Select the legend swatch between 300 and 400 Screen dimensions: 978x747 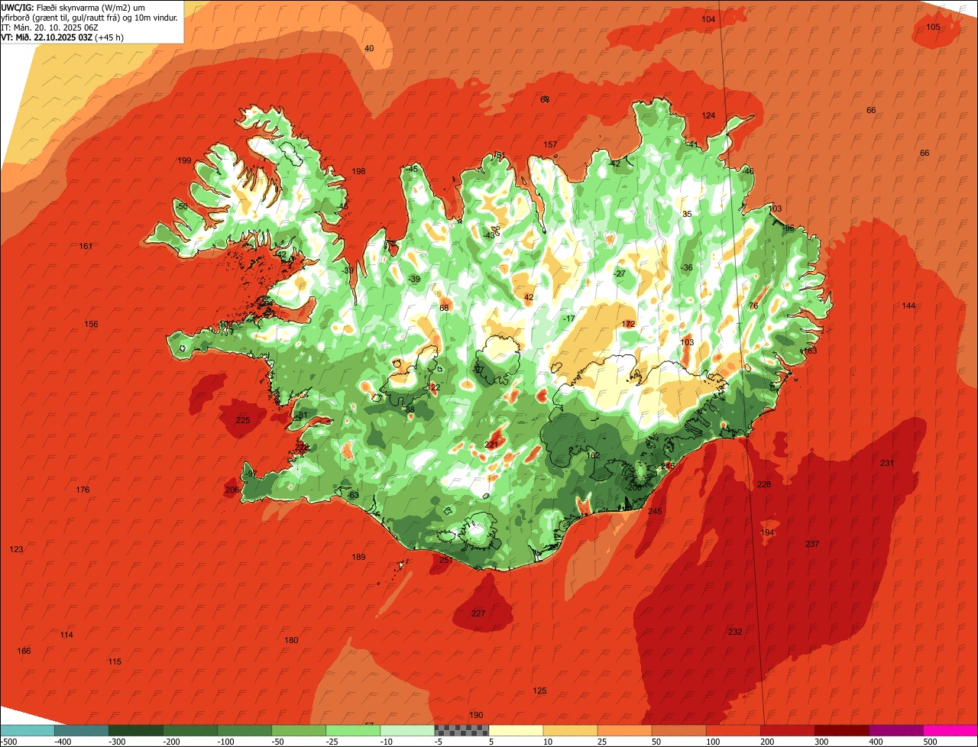pos(841,730)
